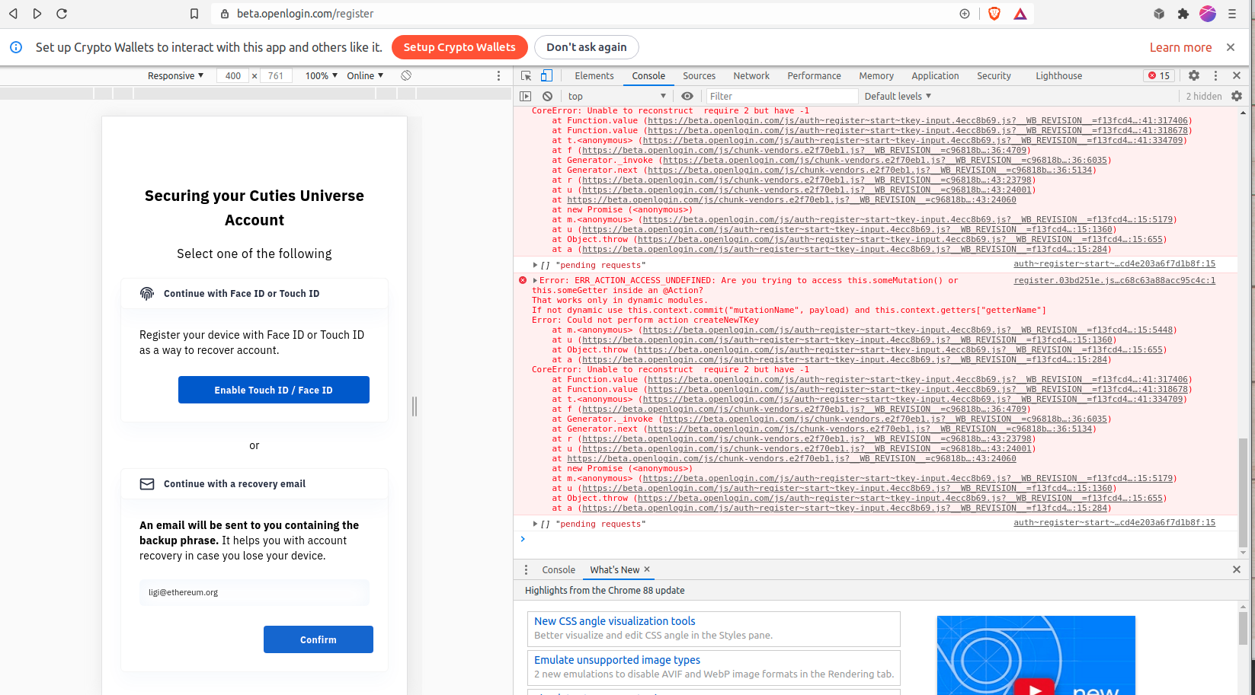
Task: Select the Inspect element tool
Action: (x=525, y=75)
